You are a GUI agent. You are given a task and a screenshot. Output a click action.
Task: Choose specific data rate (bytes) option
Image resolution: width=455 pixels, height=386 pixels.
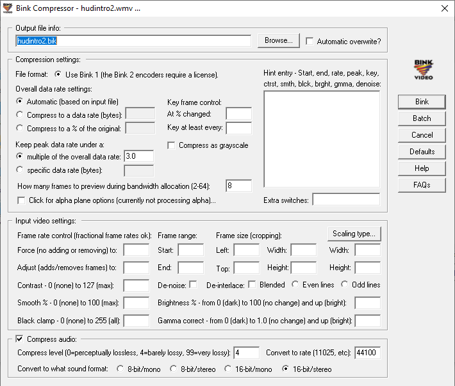(x=20, y=170)
